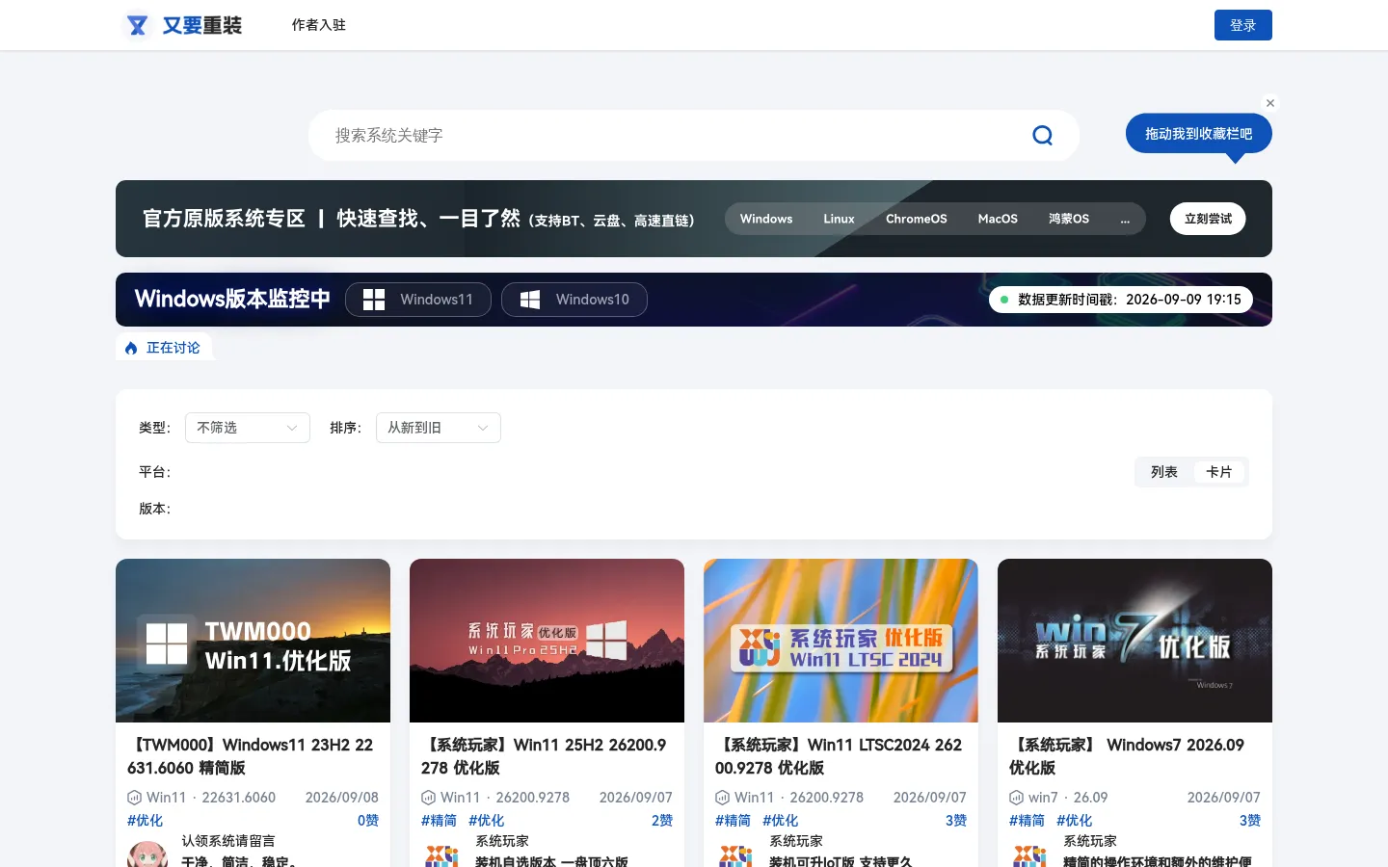
Task: Click the search magnifier icon
Action: 1042,136
